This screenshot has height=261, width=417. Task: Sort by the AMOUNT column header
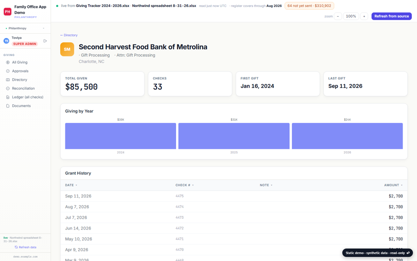(x=393, y=185)
